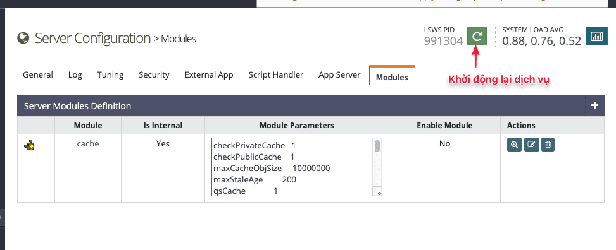This screenshot has width=616, height=250.
Task: Click the Module Parameters column header
Action: [x=297, y=126]
